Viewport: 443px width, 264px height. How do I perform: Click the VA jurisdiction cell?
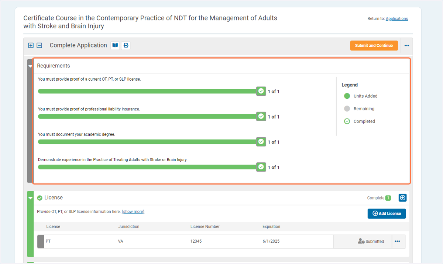coord(121,242)
